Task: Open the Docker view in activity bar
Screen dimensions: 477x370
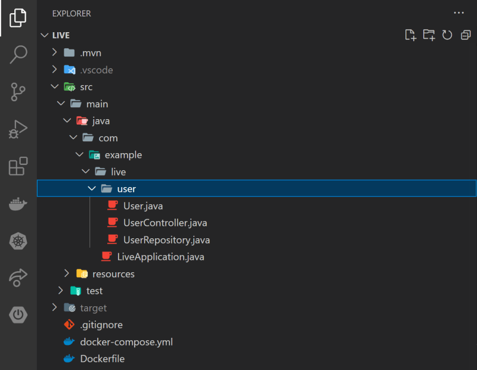Action: coord(18,204)
